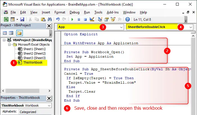The height and width of the screenshot is (115, 197).
Task: Click the 'Option Explicit' code line
Action: (81, 34)
